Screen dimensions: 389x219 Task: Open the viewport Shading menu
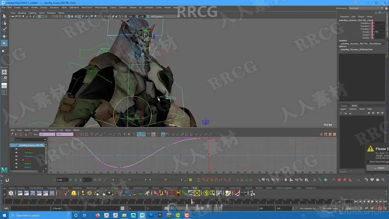point(22,13)
